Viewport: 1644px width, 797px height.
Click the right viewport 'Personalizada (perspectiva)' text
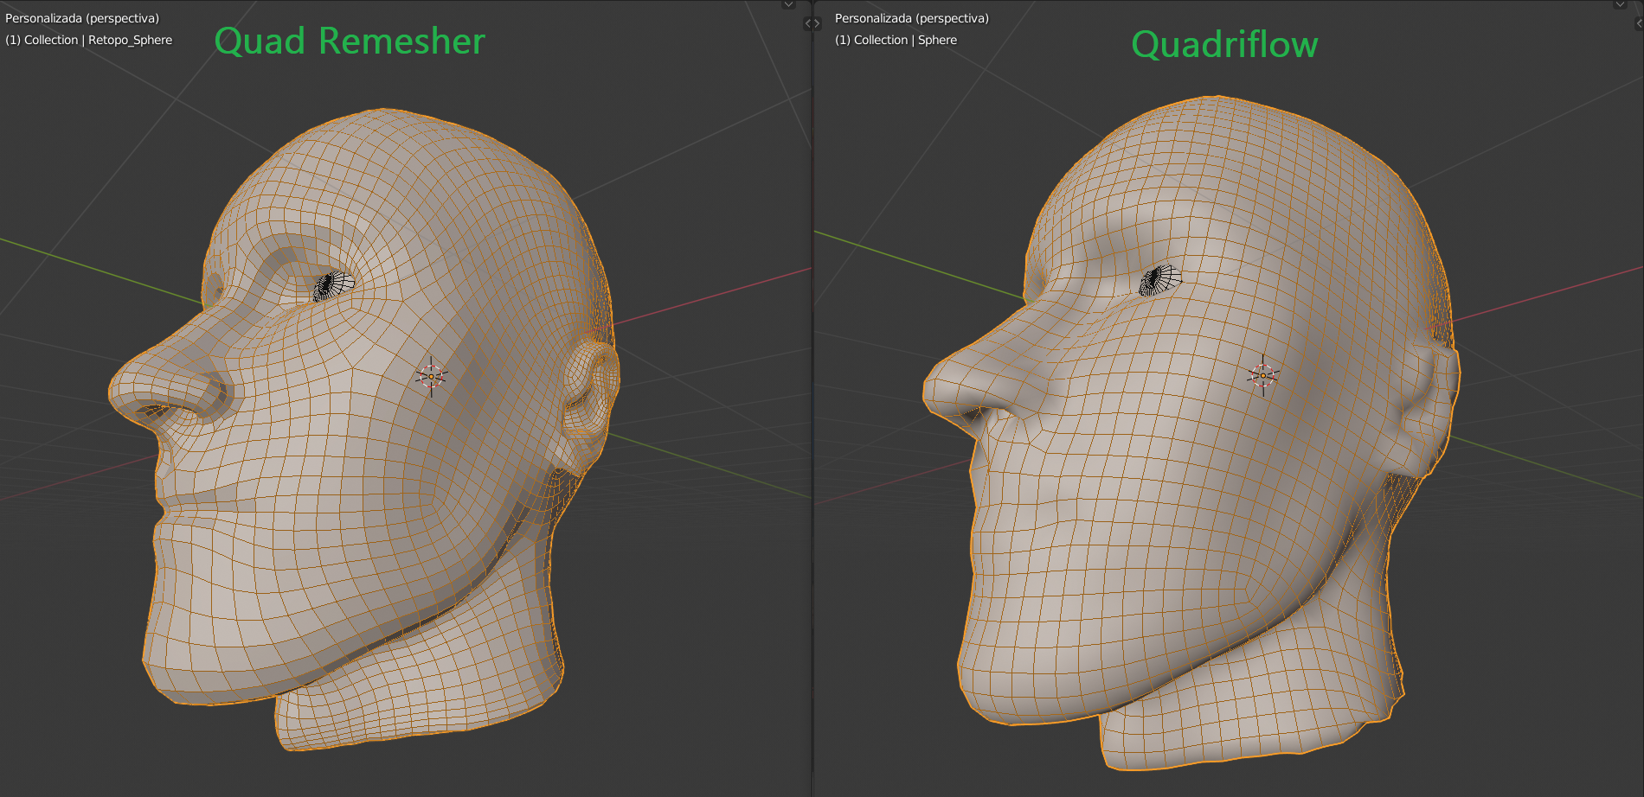tap(912, 18)
